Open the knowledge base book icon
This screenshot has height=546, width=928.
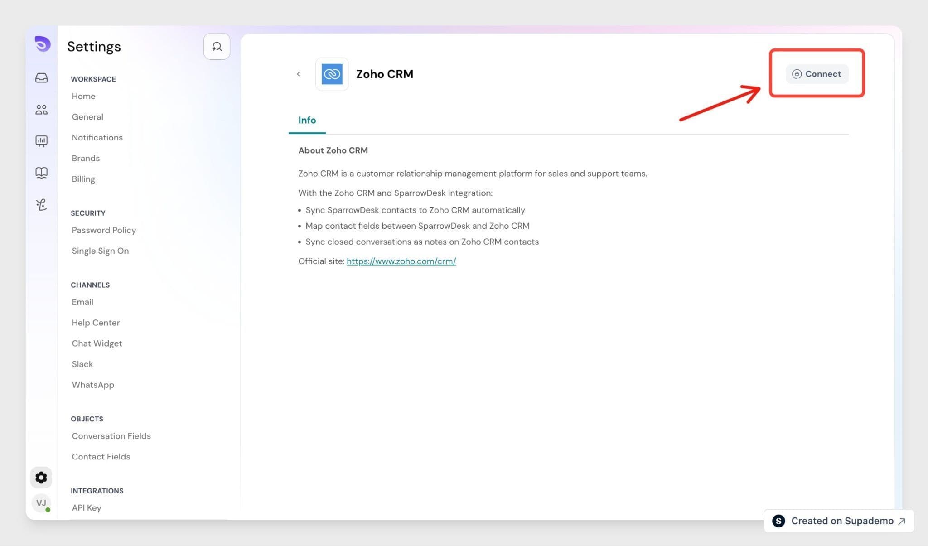pos(41,173)
